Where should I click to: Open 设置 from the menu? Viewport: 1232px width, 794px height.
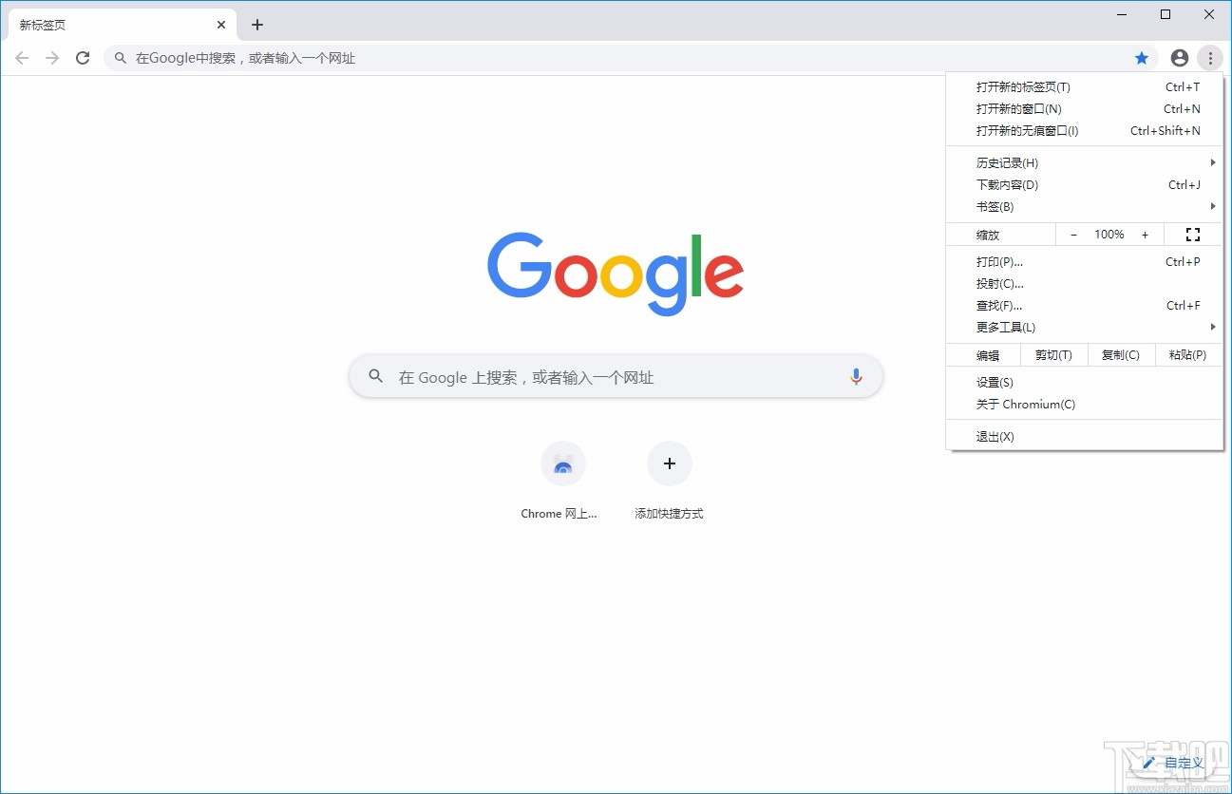tap(994, 382)
